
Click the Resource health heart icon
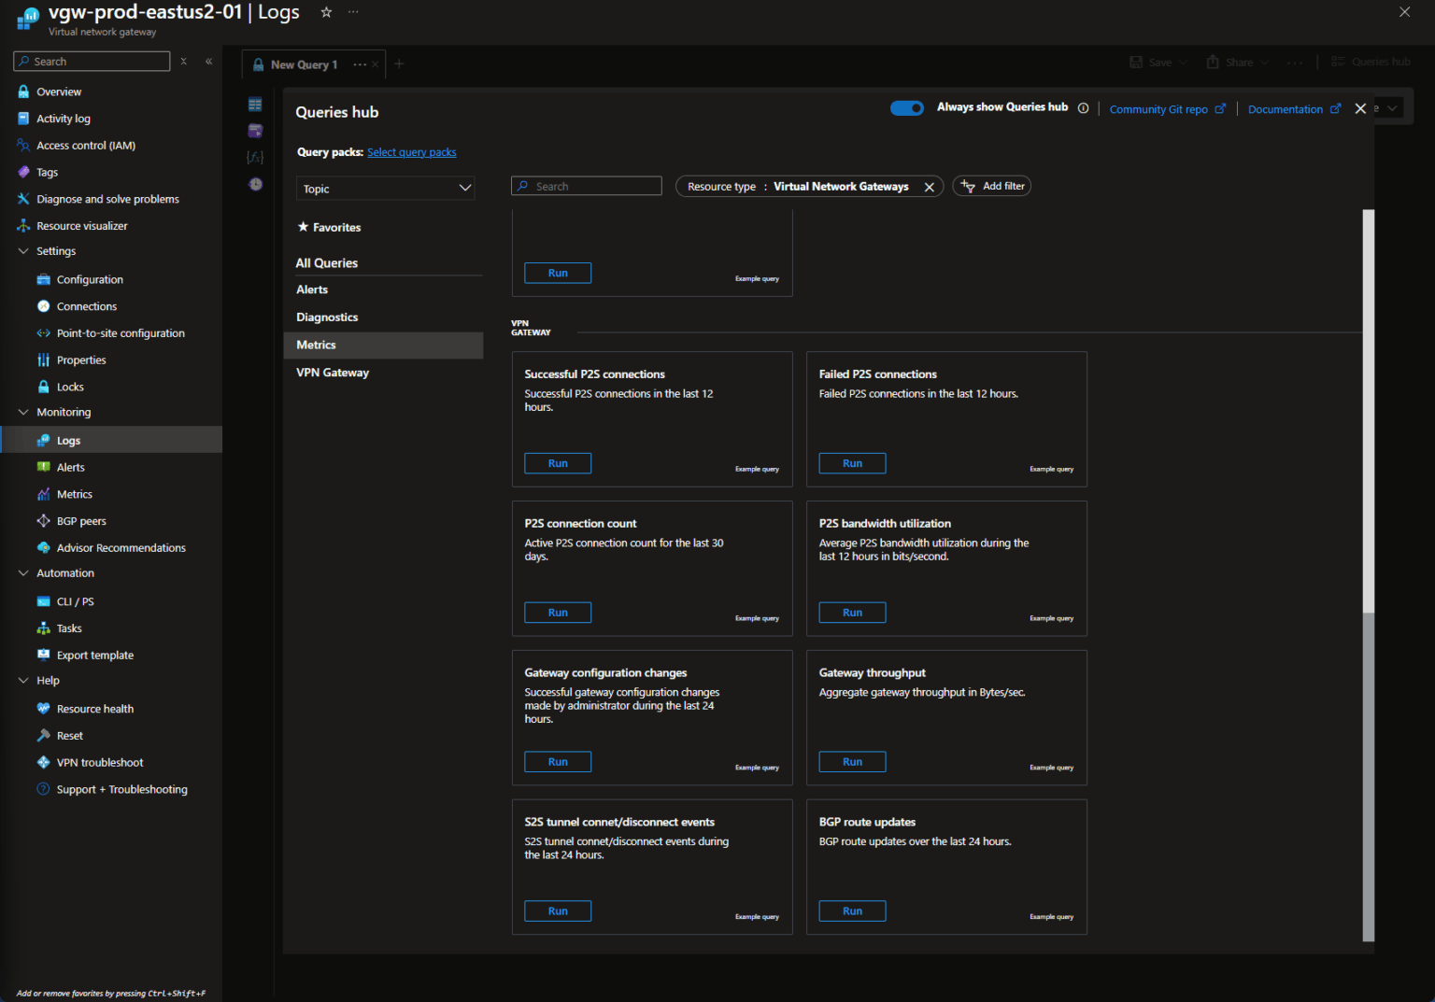click(x=43, y=709)
